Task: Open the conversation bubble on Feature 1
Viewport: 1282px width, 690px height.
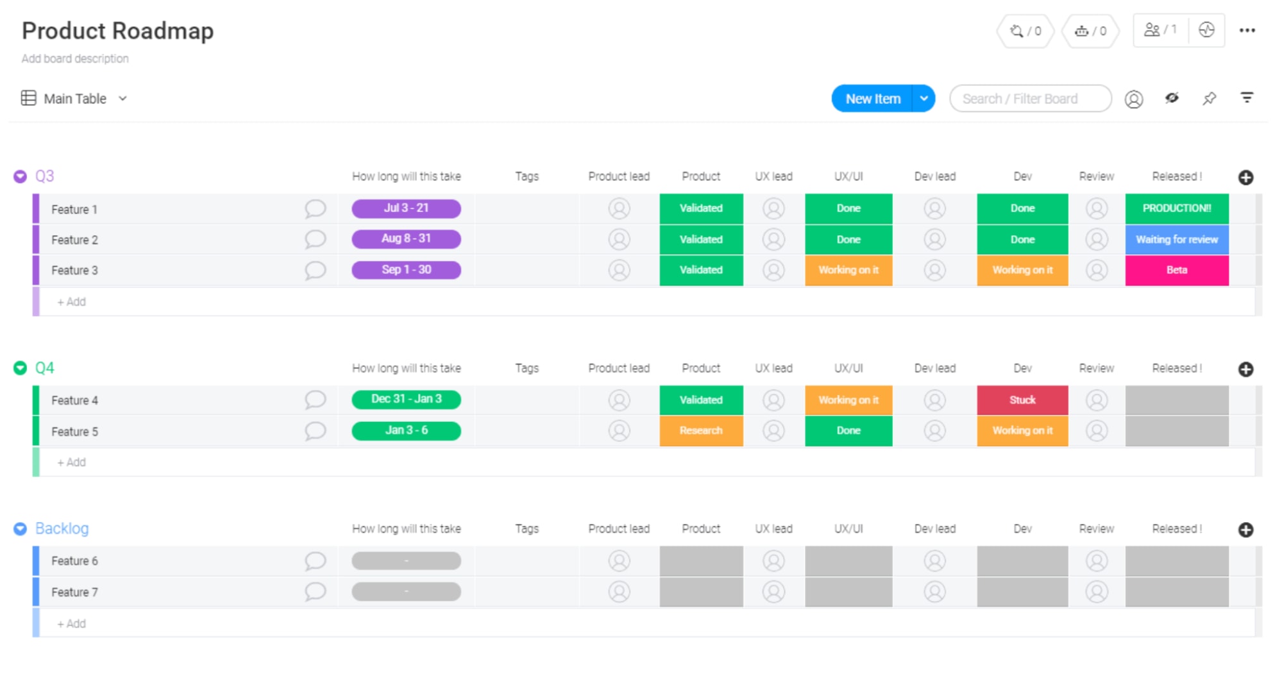Action: coord(316,208)
